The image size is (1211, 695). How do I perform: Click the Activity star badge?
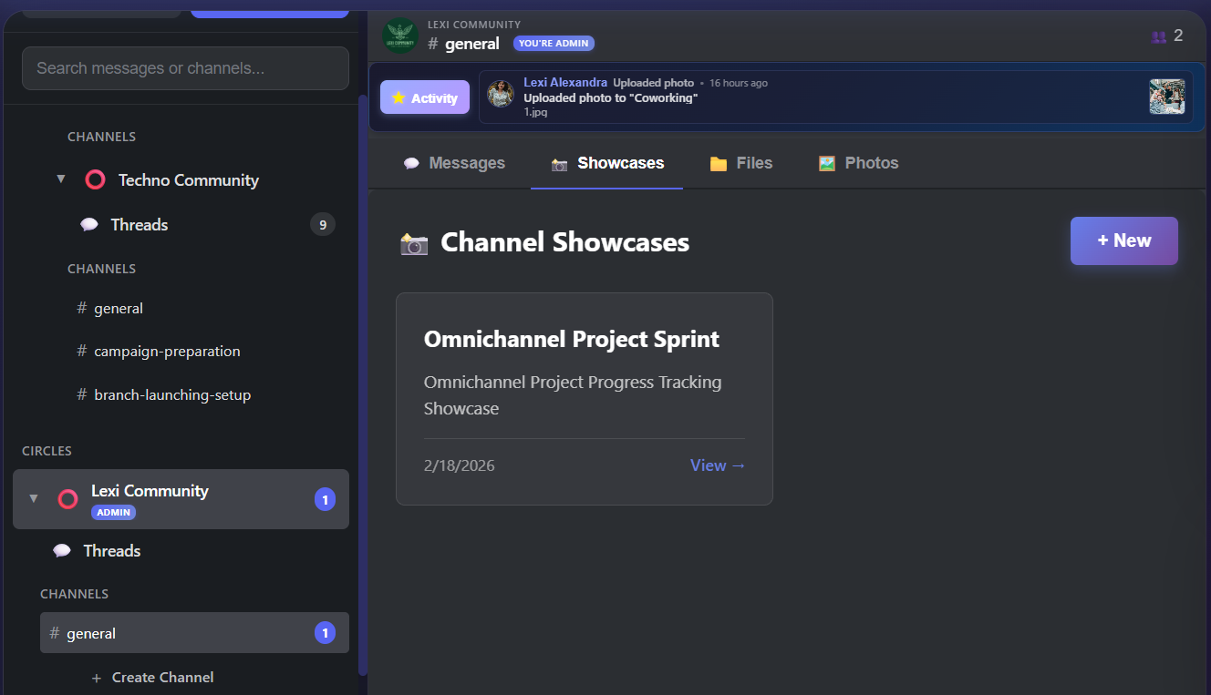click(x=424, y=97)
